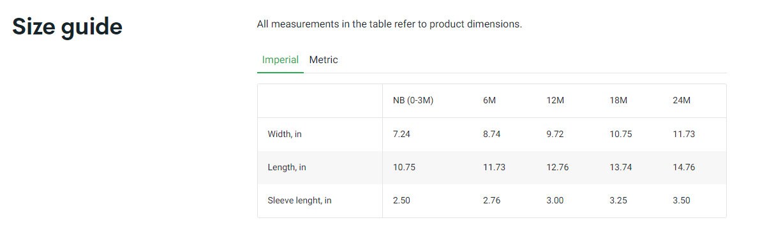760x241 pixels.
Task: Click the measurements description text
Action: [390, 24]
